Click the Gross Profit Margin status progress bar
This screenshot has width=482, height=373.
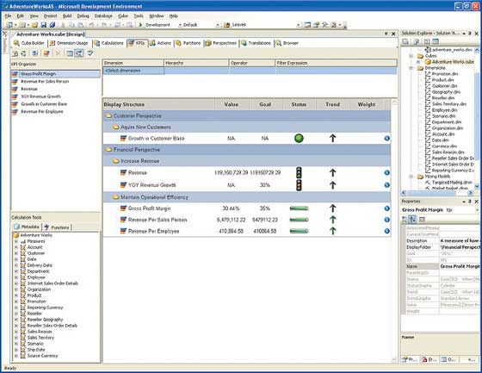[299, 208]
